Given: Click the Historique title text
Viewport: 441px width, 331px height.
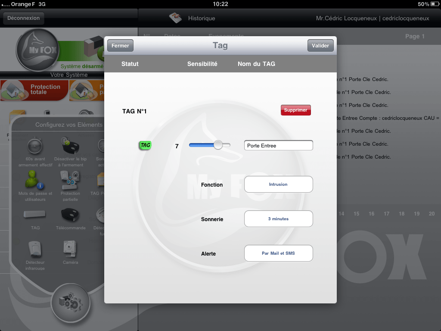Looking at the screenshot, I should point(202,18).
